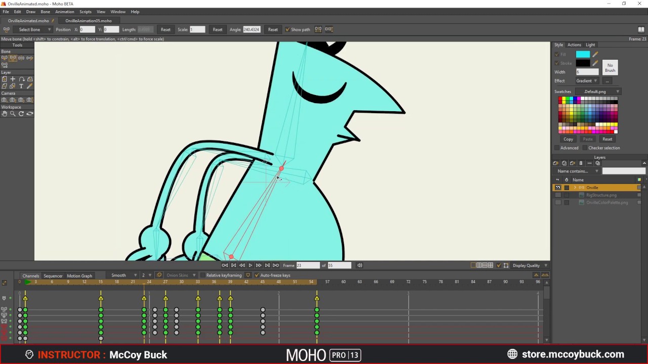Screen dimensions: 648x364
Task: Click the swatches Reset button
Action: [x=607, y=139]
